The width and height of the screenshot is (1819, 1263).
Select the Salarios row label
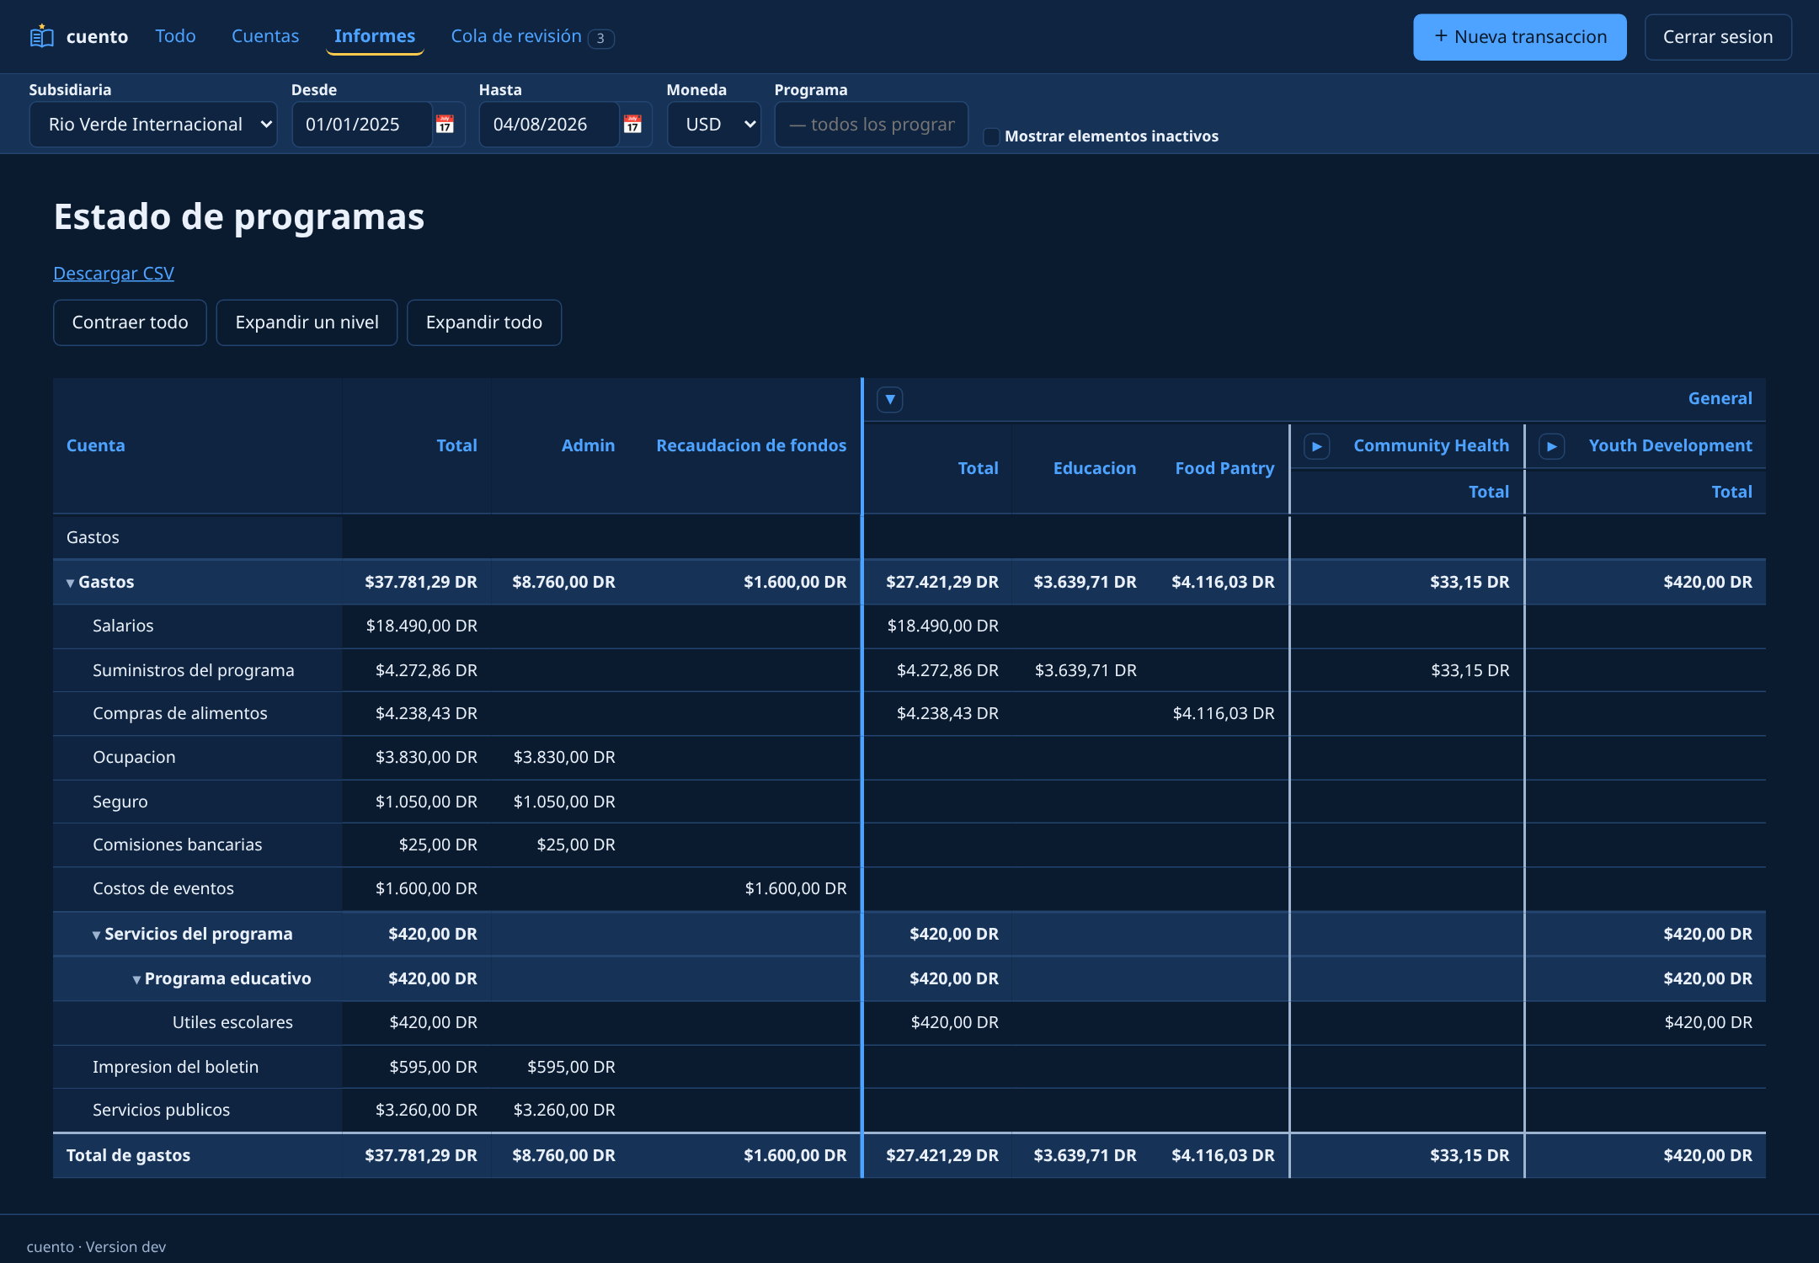[x=123, y=626]
